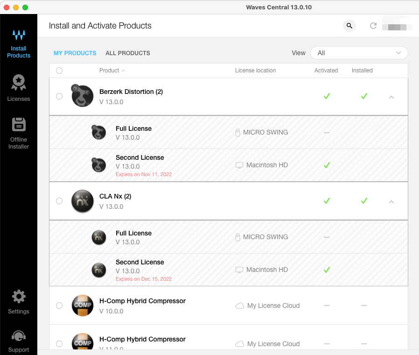Click the Install and Activate Products heading
419x355 pixels.
coord(100,26)
